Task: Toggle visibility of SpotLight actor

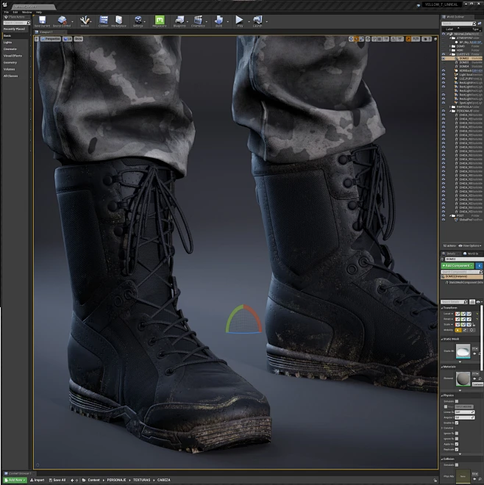Action: [444, 103]
